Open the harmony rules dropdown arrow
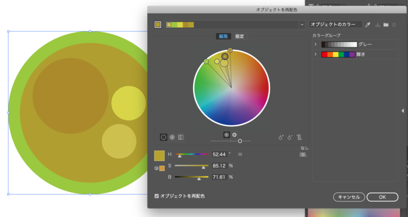408x217 pixels. click(x=302, y=25)
